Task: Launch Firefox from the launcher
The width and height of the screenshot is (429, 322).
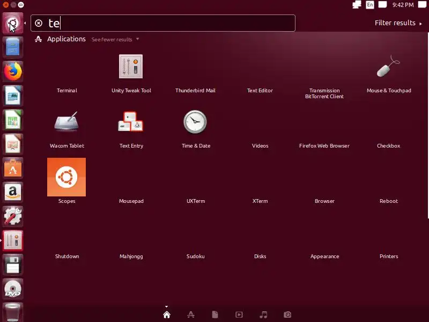Action: (13, 71)
